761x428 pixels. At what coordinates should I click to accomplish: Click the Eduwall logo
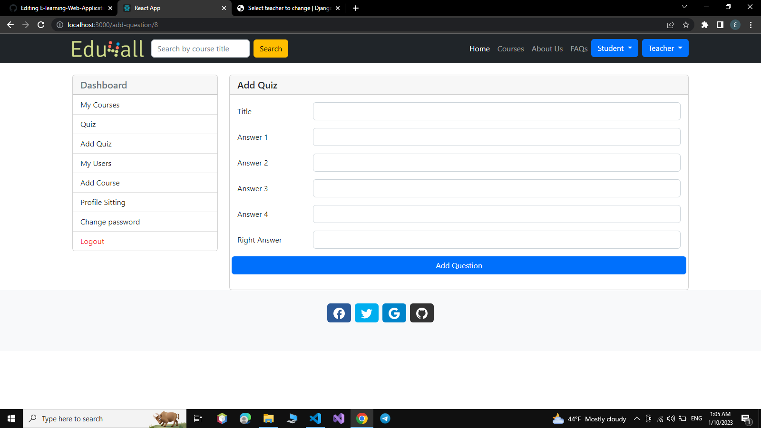107,48
